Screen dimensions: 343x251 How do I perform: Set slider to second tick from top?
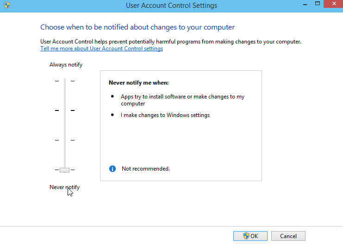[x=65, y=110]
